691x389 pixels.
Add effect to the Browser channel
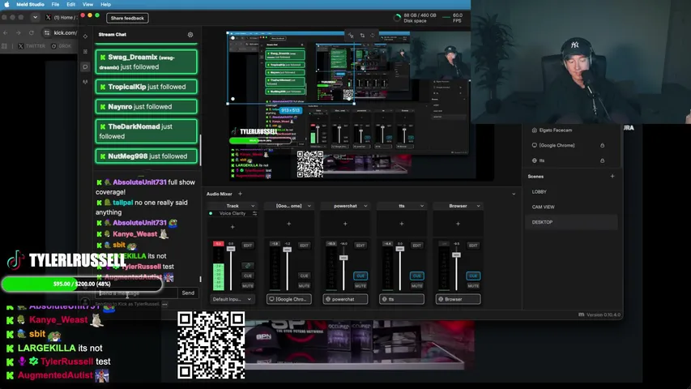click(x=458, y=224)
